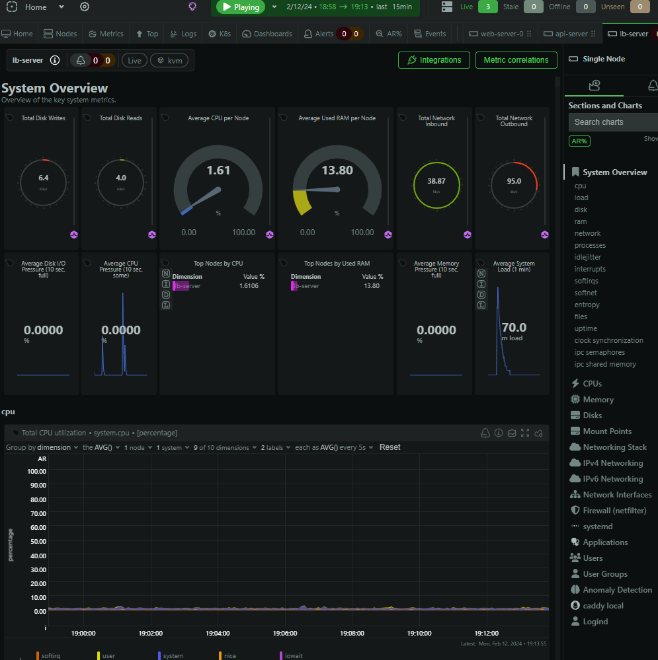
Task: Open node info icon beside lb-server
Action: point(55,60)
